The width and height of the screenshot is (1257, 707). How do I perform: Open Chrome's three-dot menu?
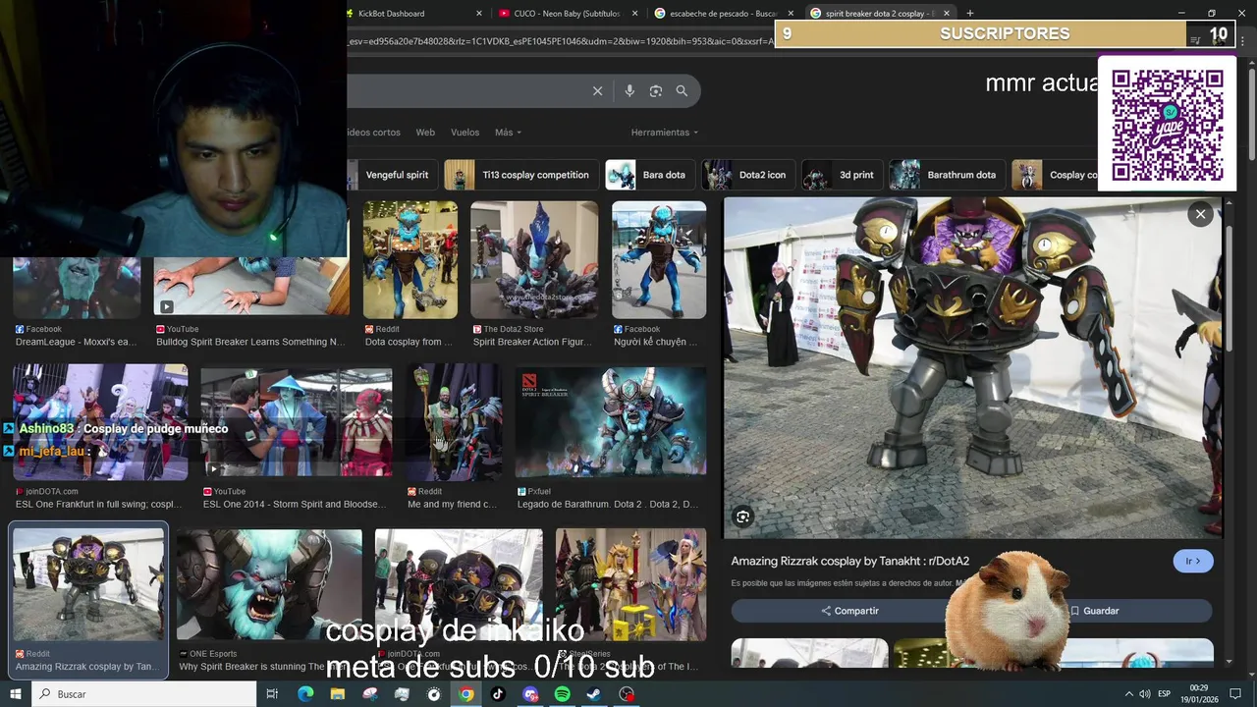tap(1244, 40)
